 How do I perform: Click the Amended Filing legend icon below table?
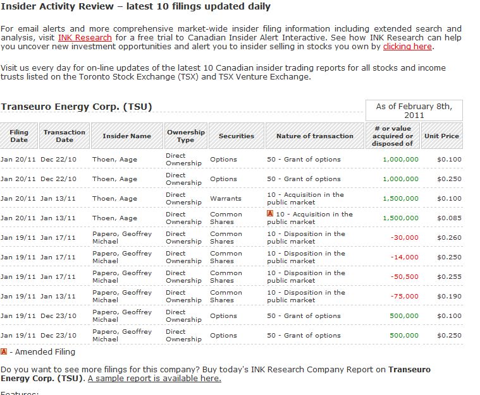coord(4,352)
